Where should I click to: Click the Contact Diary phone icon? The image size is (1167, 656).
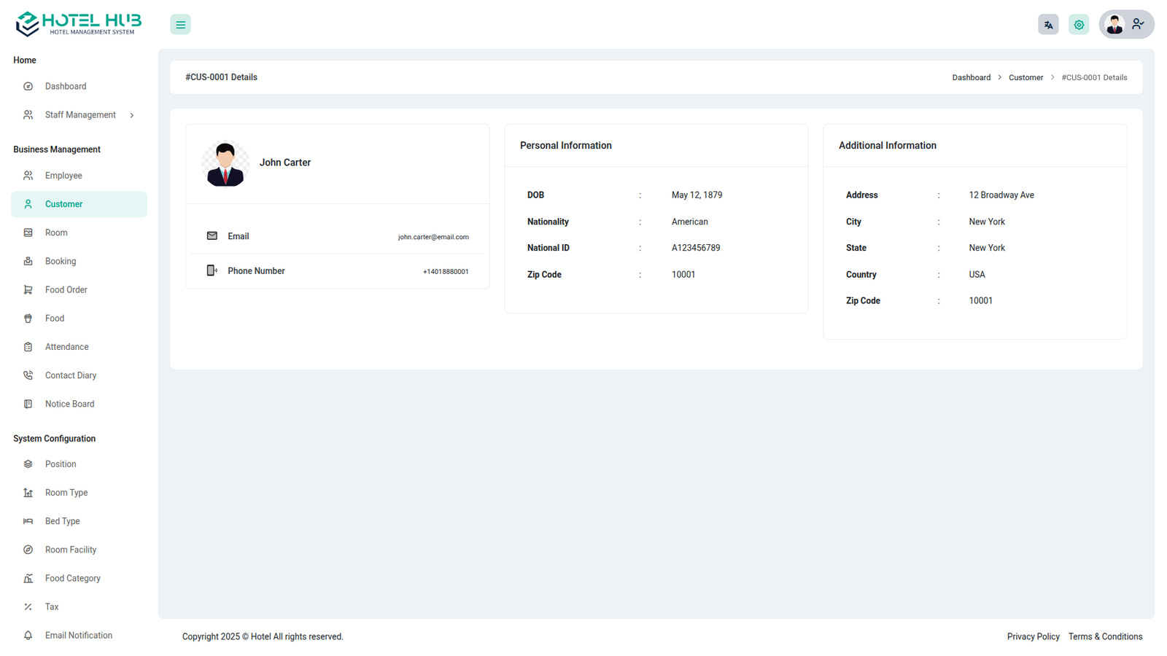pos(28,375)
